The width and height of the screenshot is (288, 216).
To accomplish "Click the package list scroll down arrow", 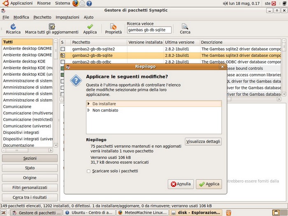I will click(284, 94).
